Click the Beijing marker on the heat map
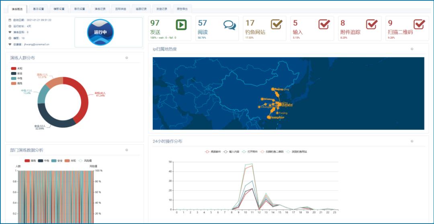The width and height of the screenshot is (434, 224). (273, 89)
